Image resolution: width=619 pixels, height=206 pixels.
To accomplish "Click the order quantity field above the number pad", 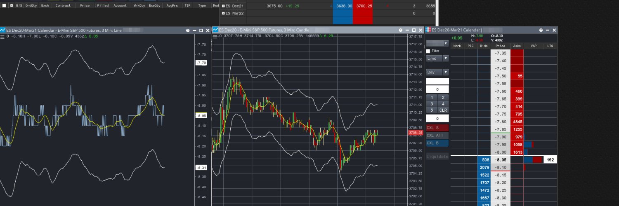I will pyautogui.click(x=437, y=89).
